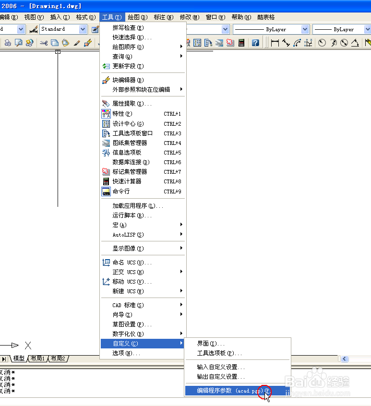Choose 加载应用程序 menu entry
The width and height of the screenshot is (371, 406).
pos(143,206)
